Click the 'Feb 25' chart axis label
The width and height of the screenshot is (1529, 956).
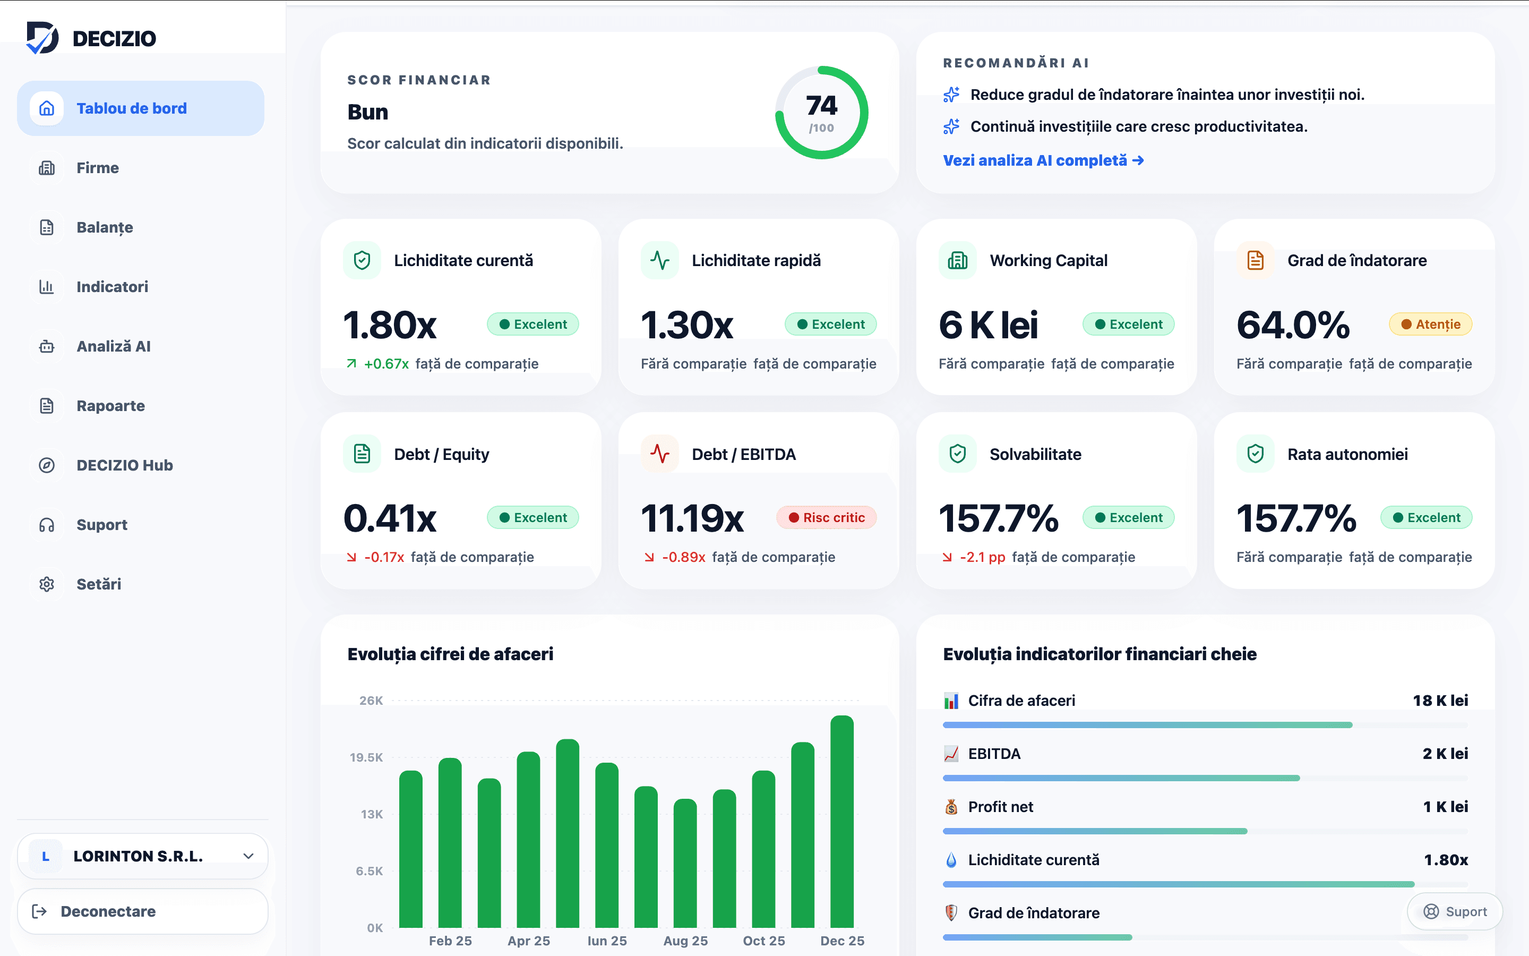[x=451, y=941]
